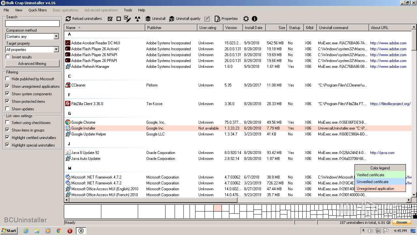The image size is (417, 235).
Task: Open the java.com About URL link
Action: click(382, 153)
